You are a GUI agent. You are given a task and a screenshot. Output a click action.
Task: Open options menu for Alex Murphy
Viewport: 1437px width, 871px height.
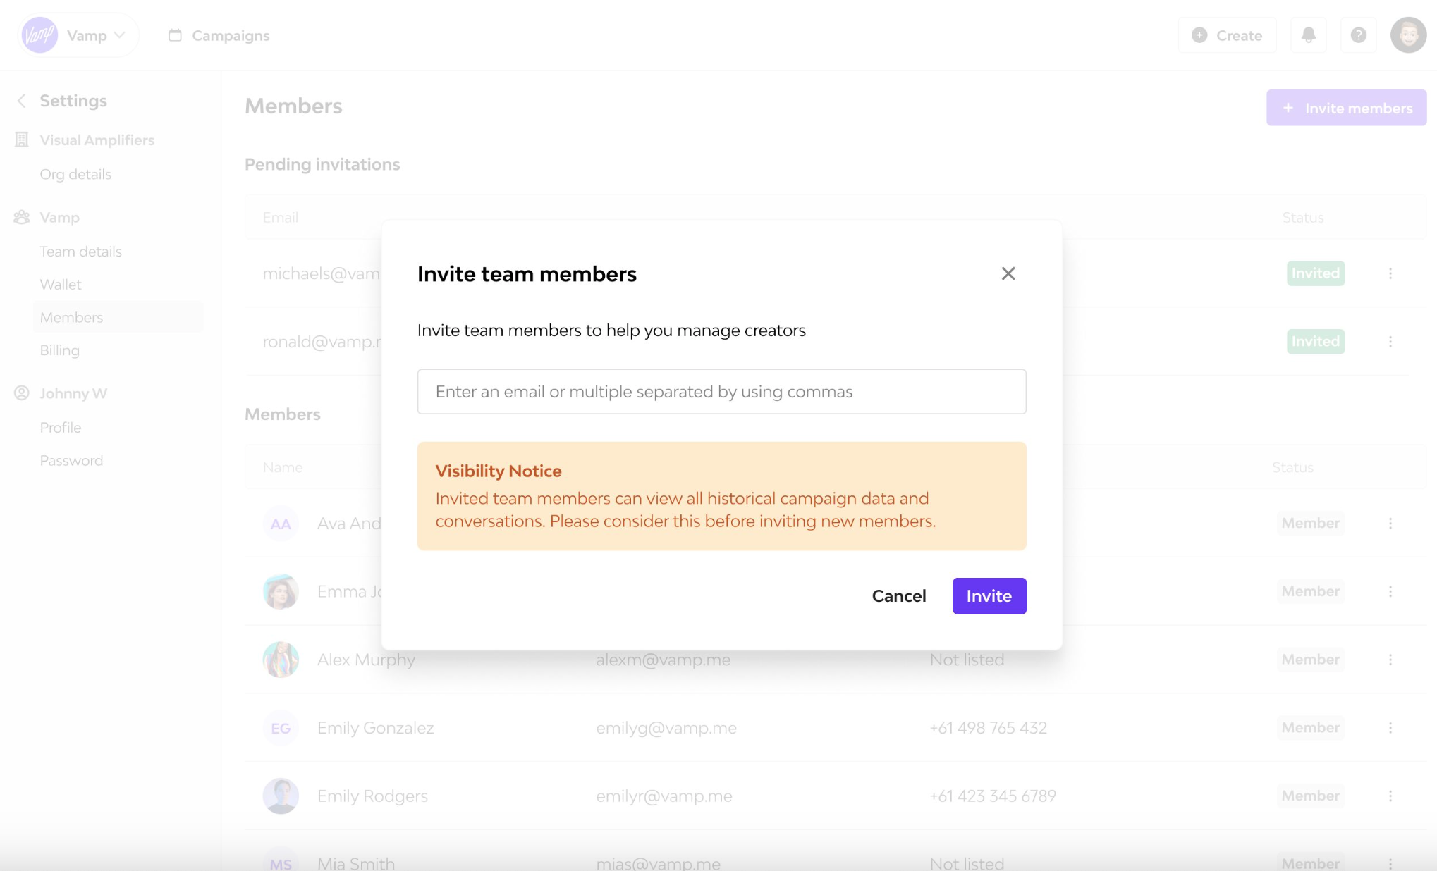click(1390, 660)
